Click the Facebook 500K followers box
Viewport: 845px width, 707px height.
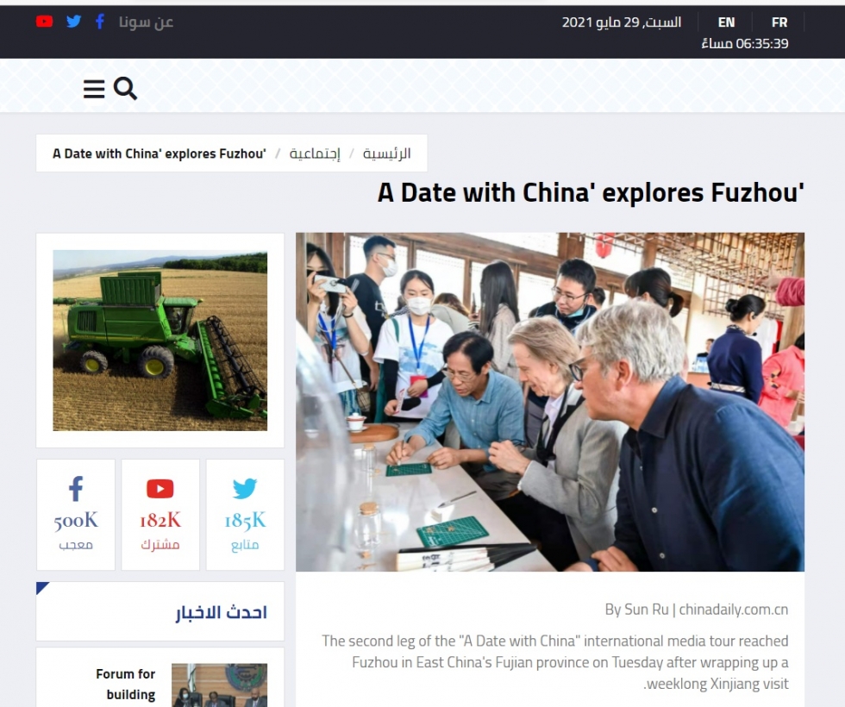pyautogui.click(x=76, y=515)
